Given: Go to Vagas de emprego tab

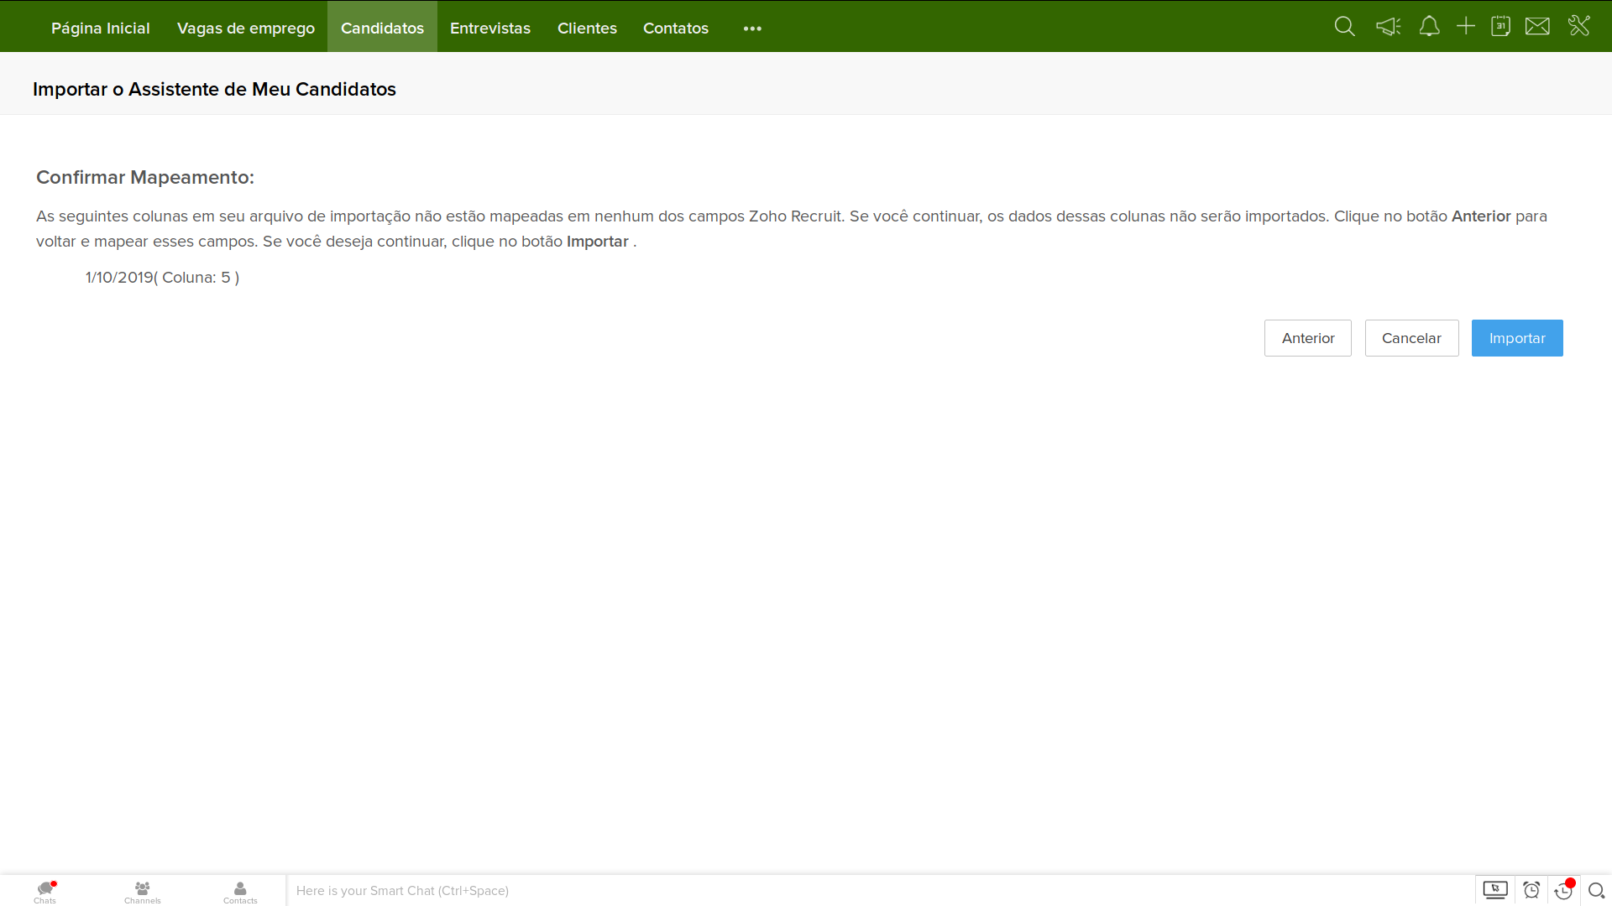Looking at the screenshot, I should (246, 29).
